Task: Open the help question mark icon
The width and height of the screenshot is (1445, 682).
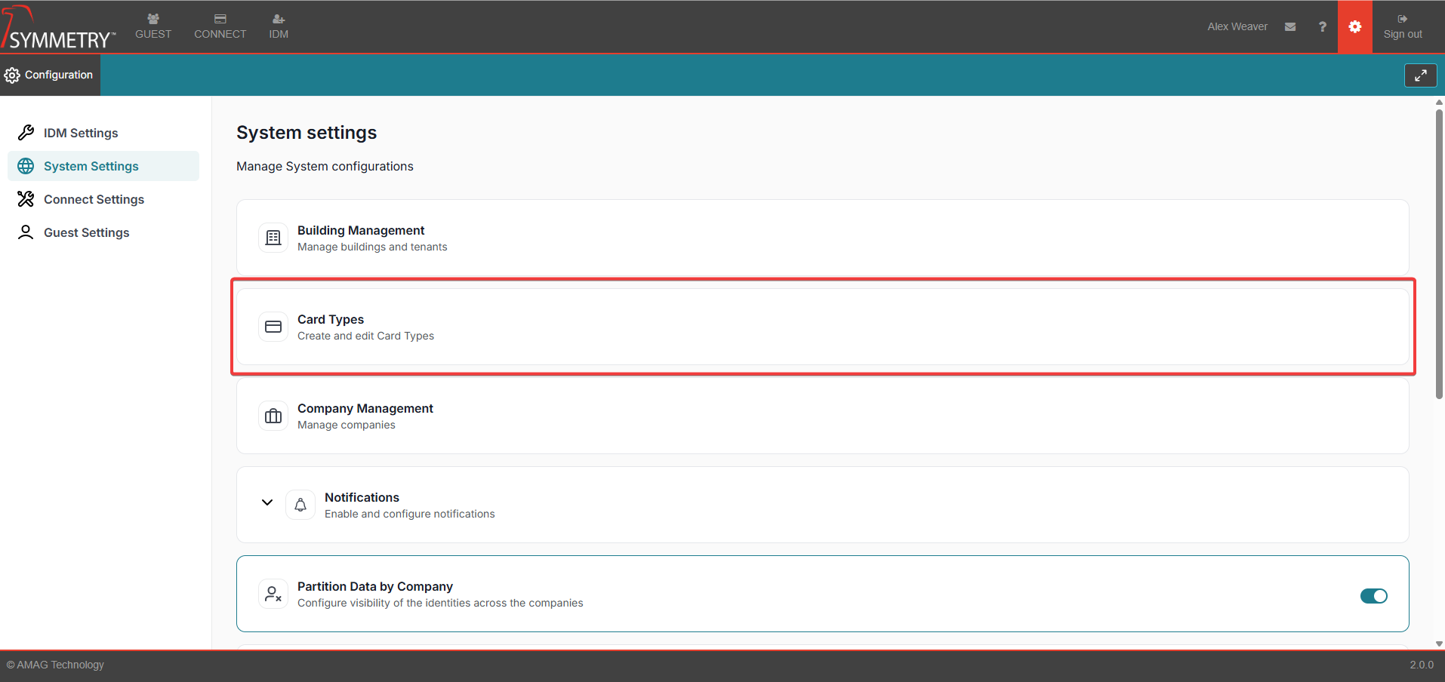Action: [x=1322, y=26]
